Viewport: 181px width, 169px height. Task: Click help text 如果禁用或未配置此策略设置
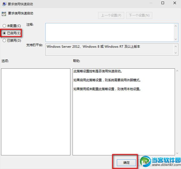[94, 89]
